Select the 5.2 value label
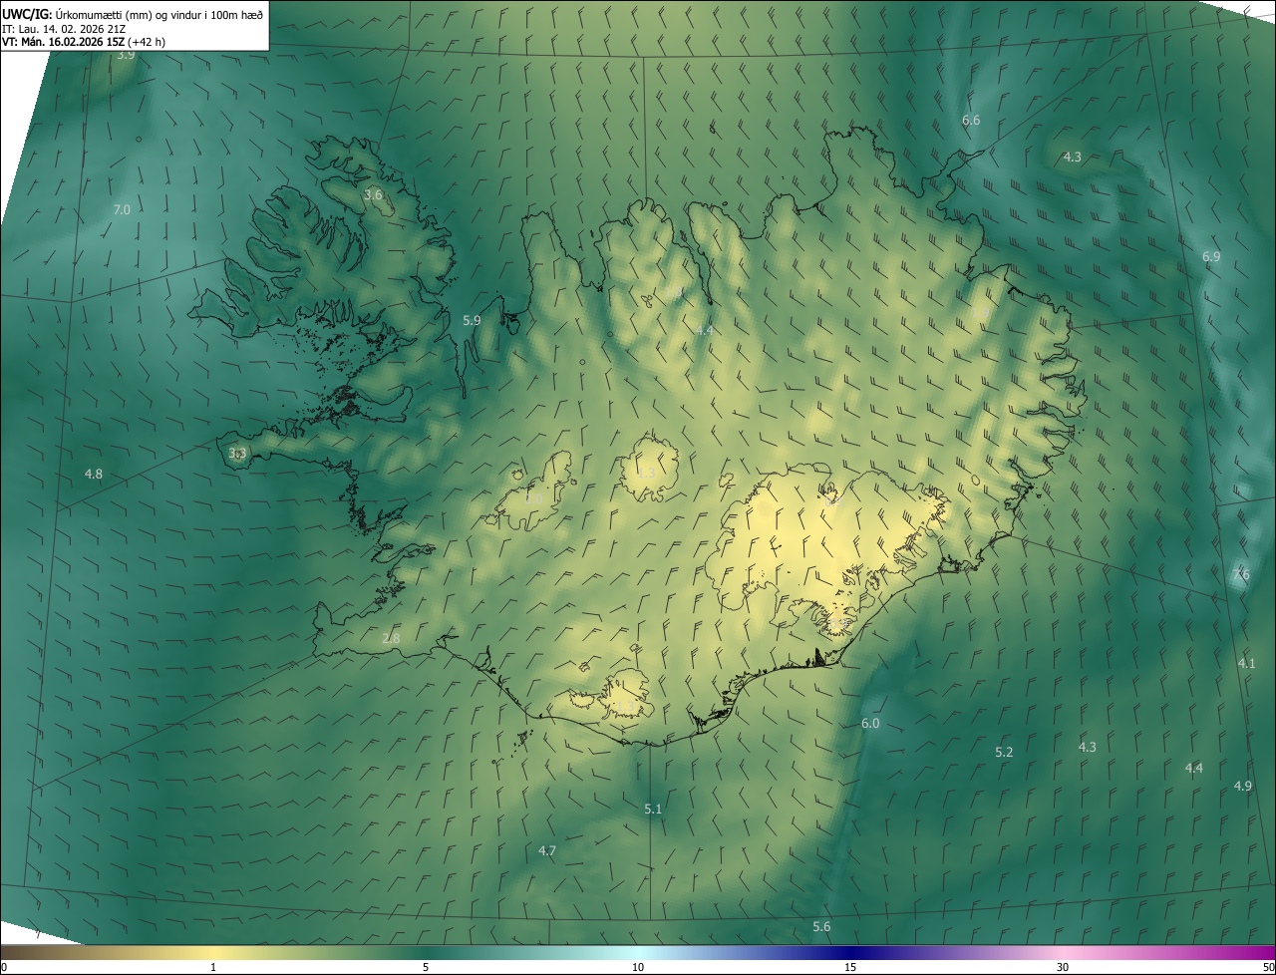The width and height of the screenshot is (1276, 975). pyautogui.click(x=1004, y=752)
